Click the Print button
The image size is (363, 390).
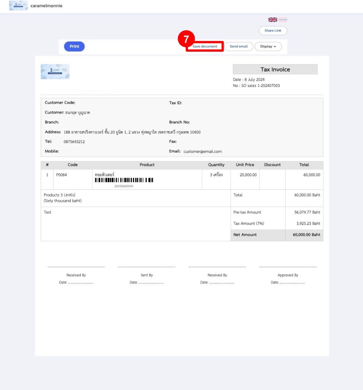(74, 46)
